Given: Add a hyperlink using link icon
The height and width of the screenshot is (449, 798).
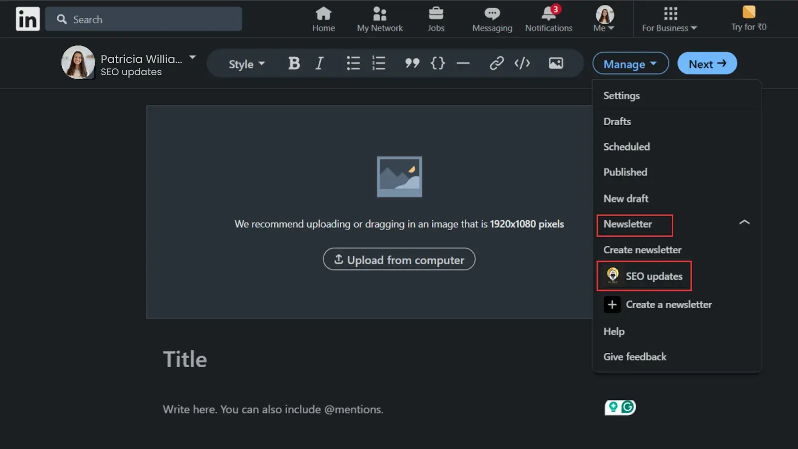Looking at the screenshot, I should click(x=496, y=63).
